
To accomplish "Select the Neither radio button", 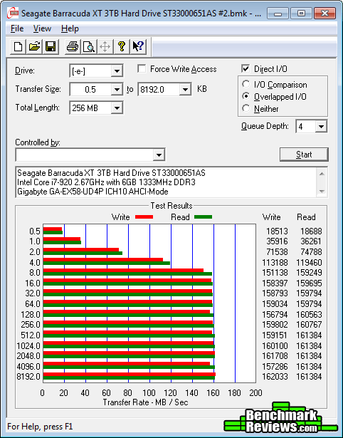I will click(x=246, y=108).
